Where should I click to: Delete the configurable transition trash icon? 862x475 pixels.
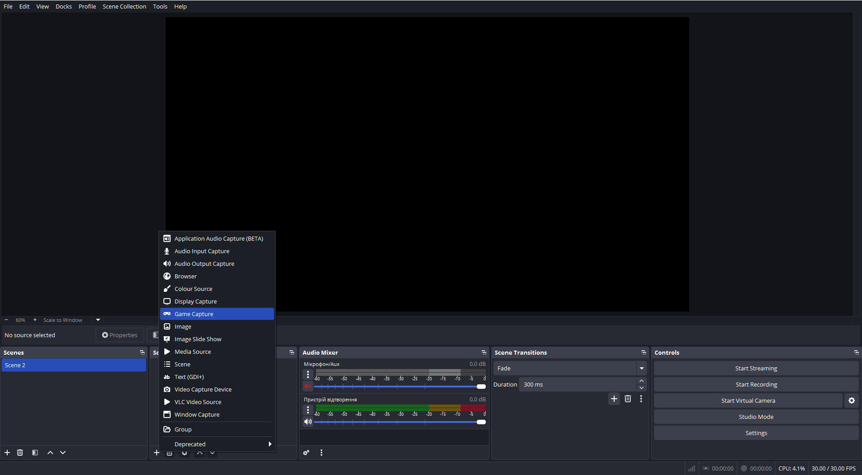(x=628, y=399)
